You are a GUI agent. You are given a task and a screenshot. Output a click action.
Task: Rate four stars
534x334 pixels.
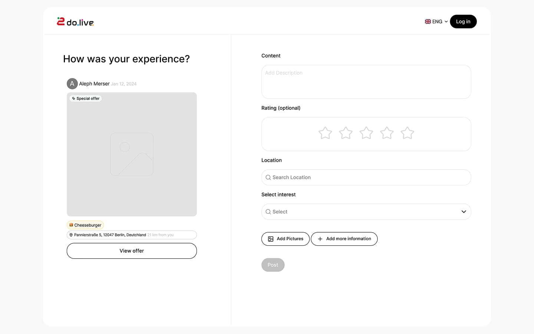click(x=387, y=133)
